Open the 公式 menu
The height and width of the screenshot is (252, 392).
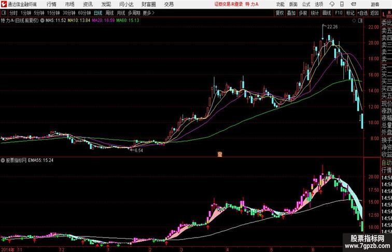306,4
